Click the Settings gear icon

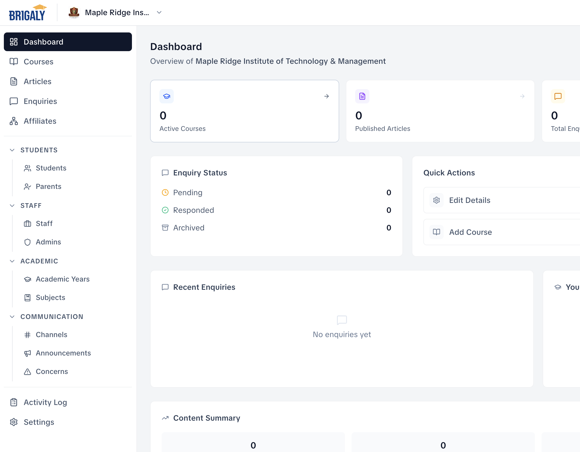(x=14, y=422)
